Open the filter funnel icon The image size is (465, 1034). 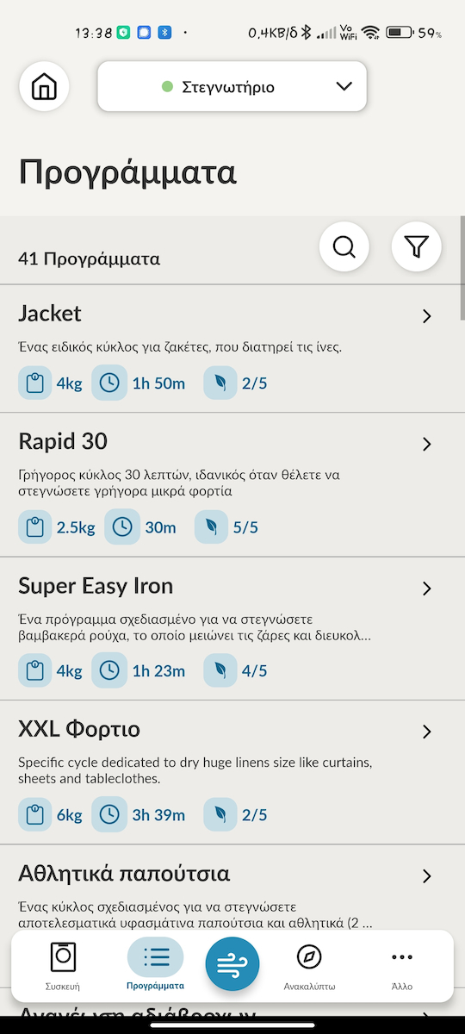click(417, 247)
